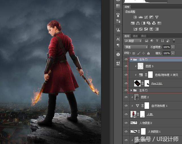The height and width of the screenshot is (144, 182).
Task: Hide the Fire 2 (6) layer
Action: 126,83
